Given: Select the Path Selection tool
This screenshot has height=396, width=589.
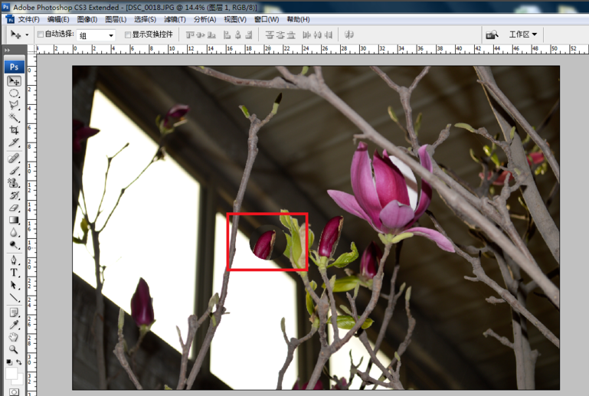Looking at the screenshot, I should coord(14,285).
